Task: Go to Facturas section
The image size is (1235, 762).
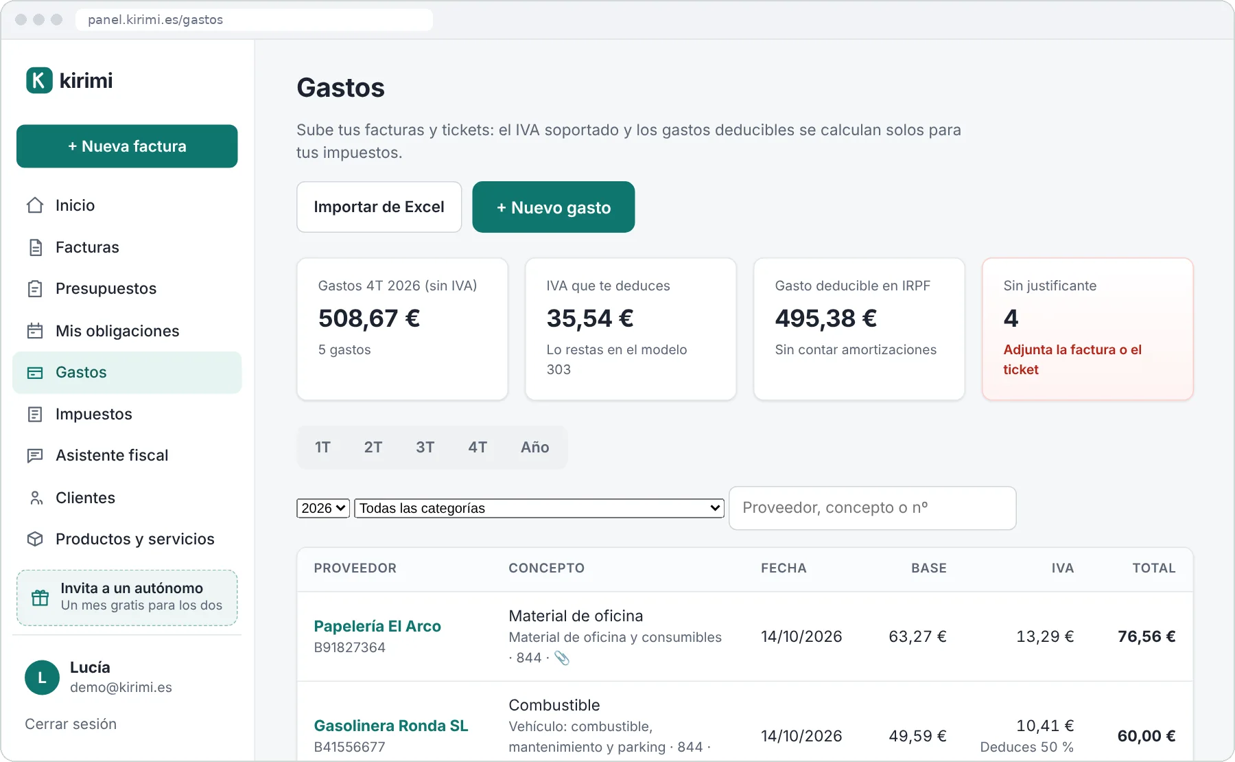Action: pos(127,247)
